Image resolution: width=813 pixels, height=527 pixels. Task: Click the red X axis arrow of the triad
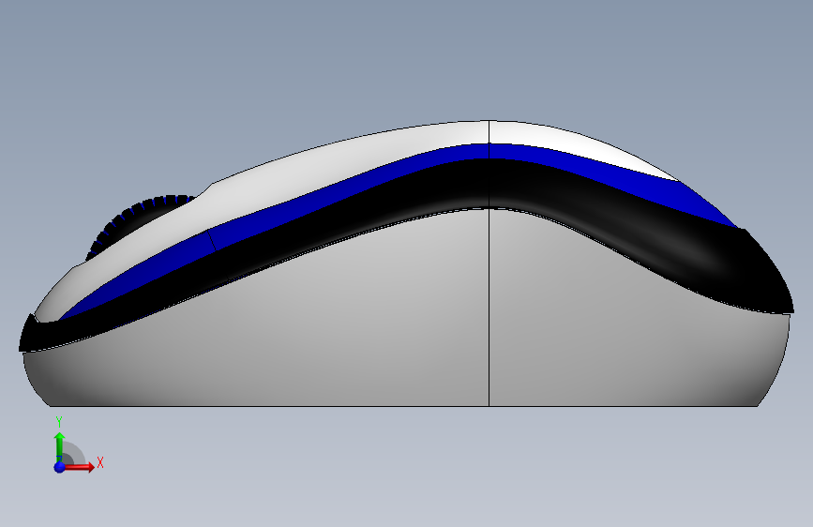80,467
